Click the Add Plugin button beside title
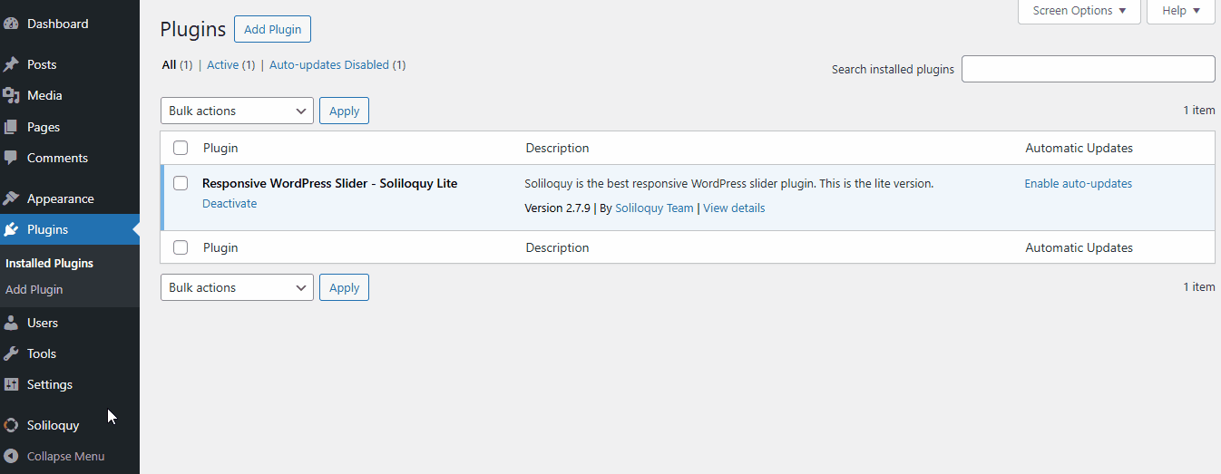 pyautogui.click(x=272, y=29)
